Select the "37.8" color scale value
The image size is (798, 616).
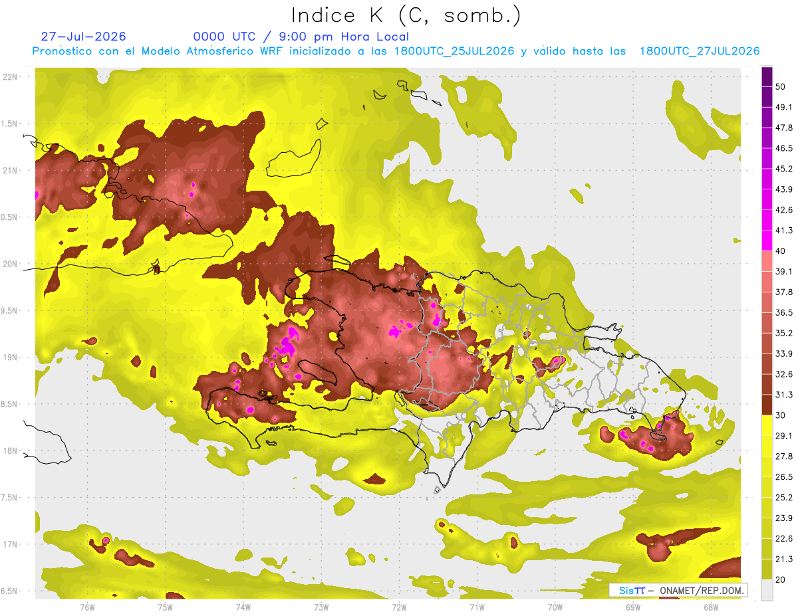784,292
